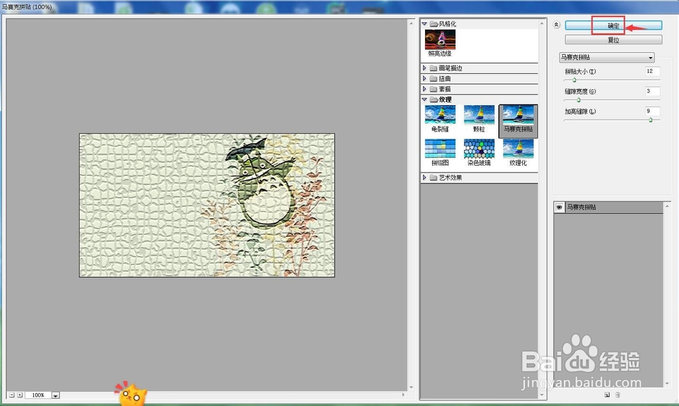This screenshot has height=406, width=679.
Task: Click the 风格化 category label
Action: tap(447, 24)
